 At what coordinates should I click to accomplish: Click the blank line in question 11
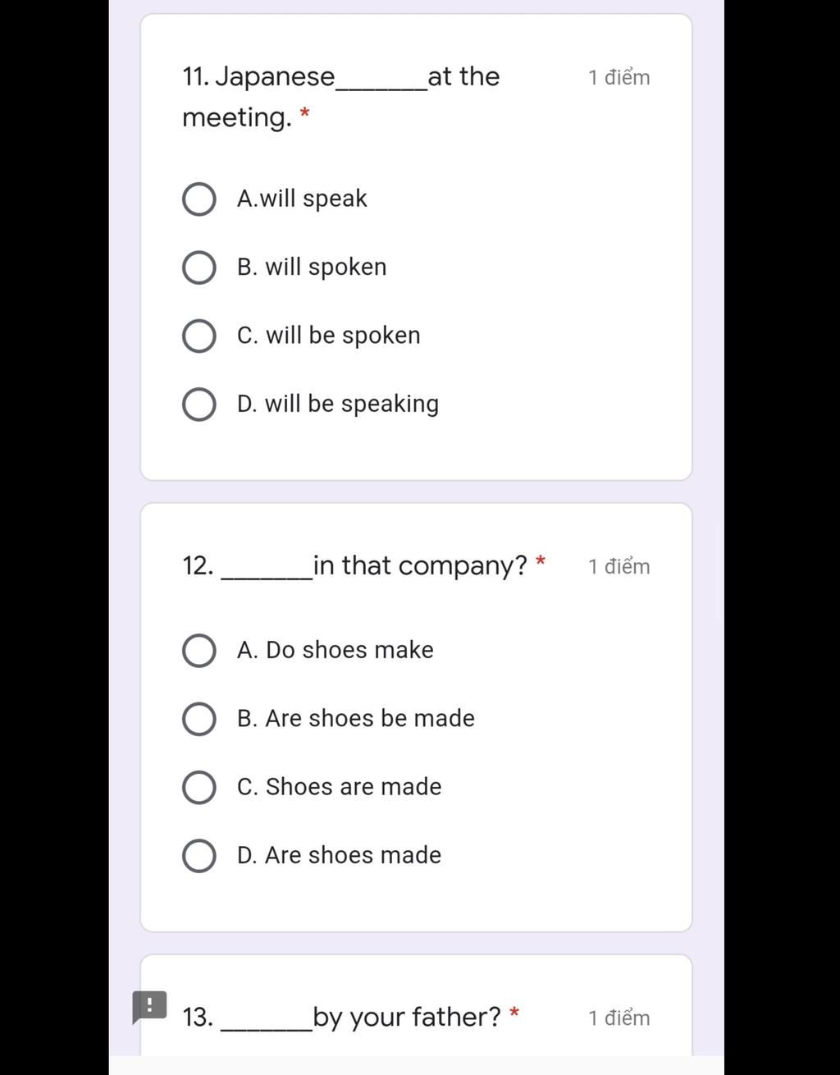point(381,85)
